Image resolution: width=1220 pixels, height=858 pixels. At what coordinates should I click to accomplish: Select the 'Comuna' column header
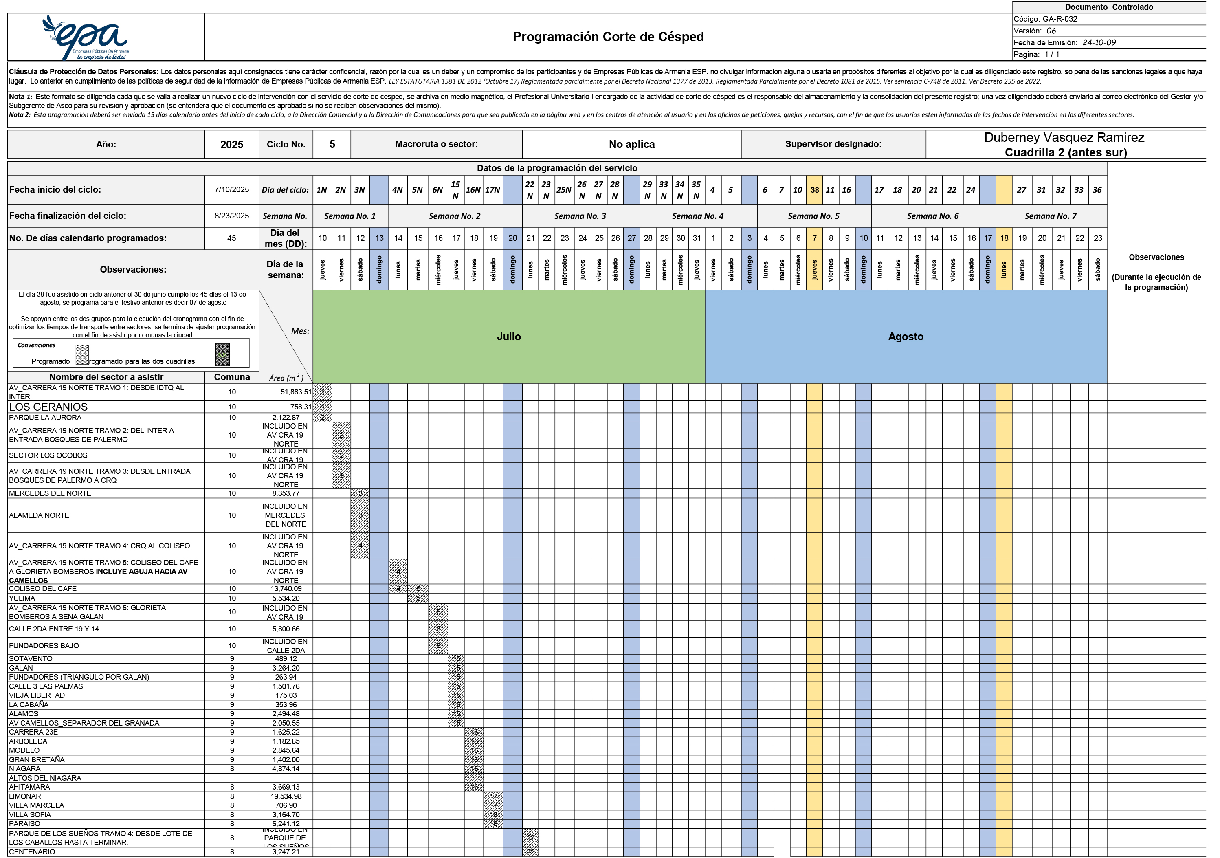coord(232,377)
